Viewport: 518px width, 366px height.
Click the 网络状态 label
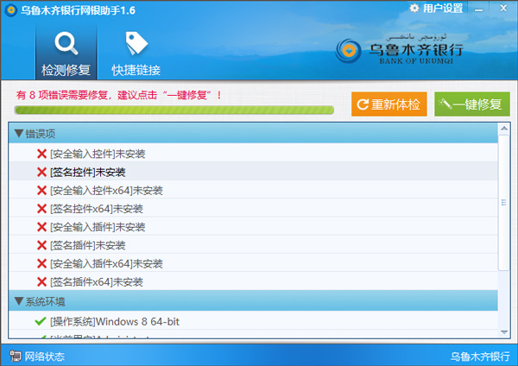[45, 357]
